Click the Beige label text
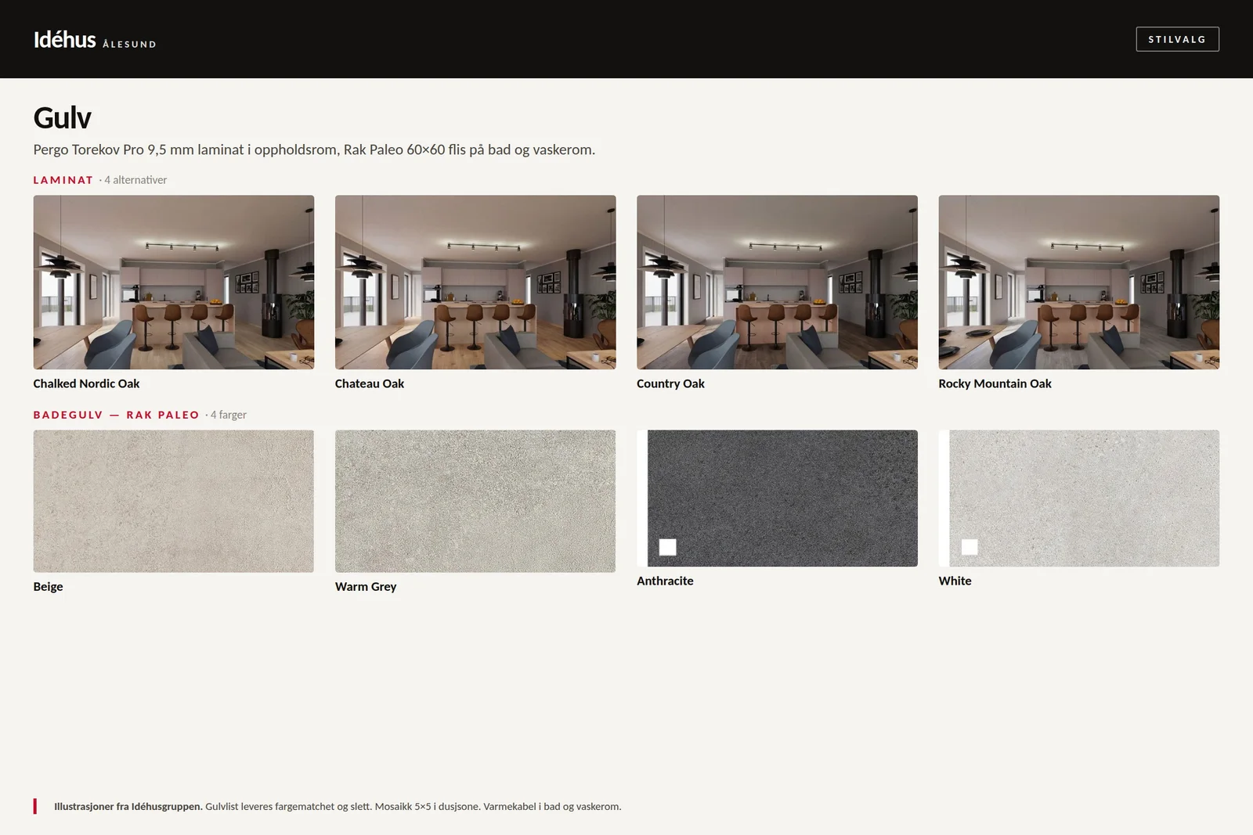Screen dimensions: 1253x835 pyautogui.click(x=48, y=587)
